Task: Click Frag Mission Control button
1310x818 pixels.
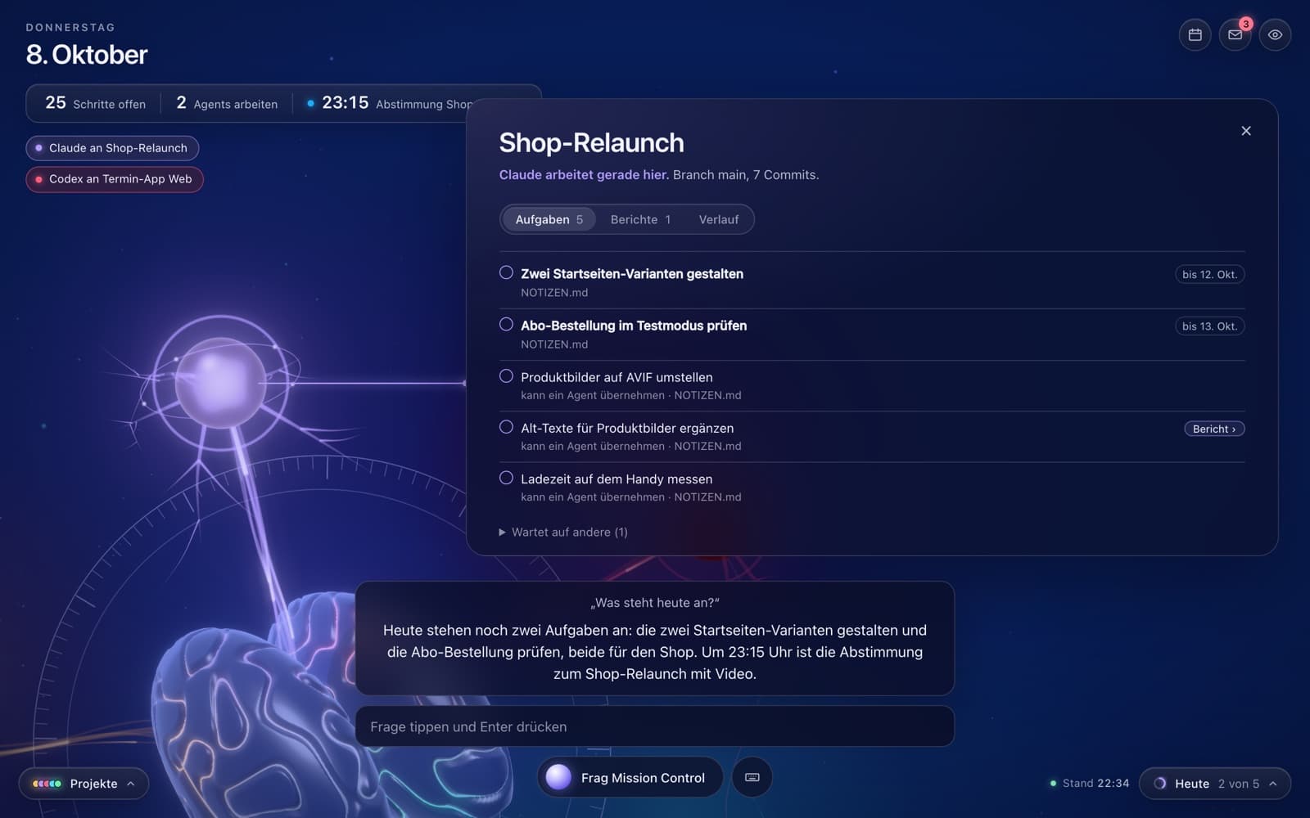Action: pyautogui.click(x=630, y=777)
